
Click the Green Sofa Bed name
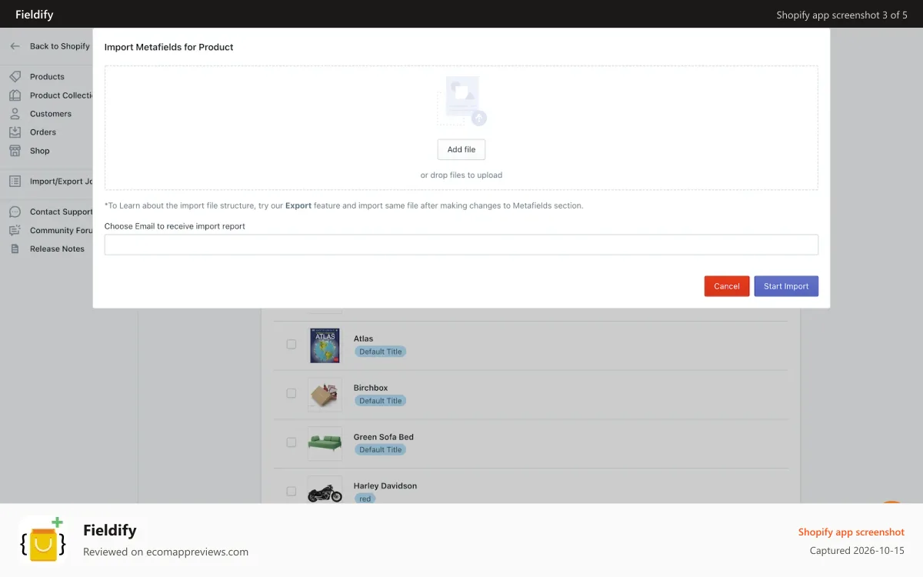coord(384,437)
